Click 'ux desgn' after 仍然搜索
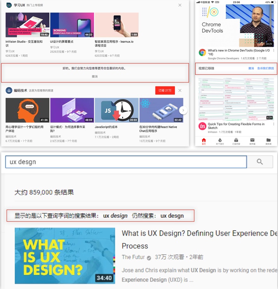This screenshot has width=278, height=289. 172,216
